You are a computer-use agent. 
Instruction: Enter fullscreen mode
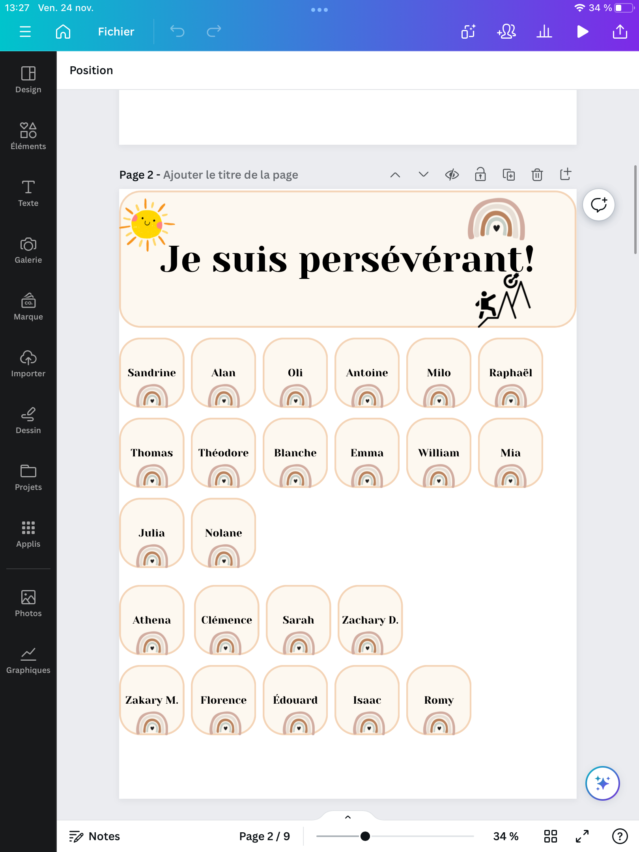582,836
